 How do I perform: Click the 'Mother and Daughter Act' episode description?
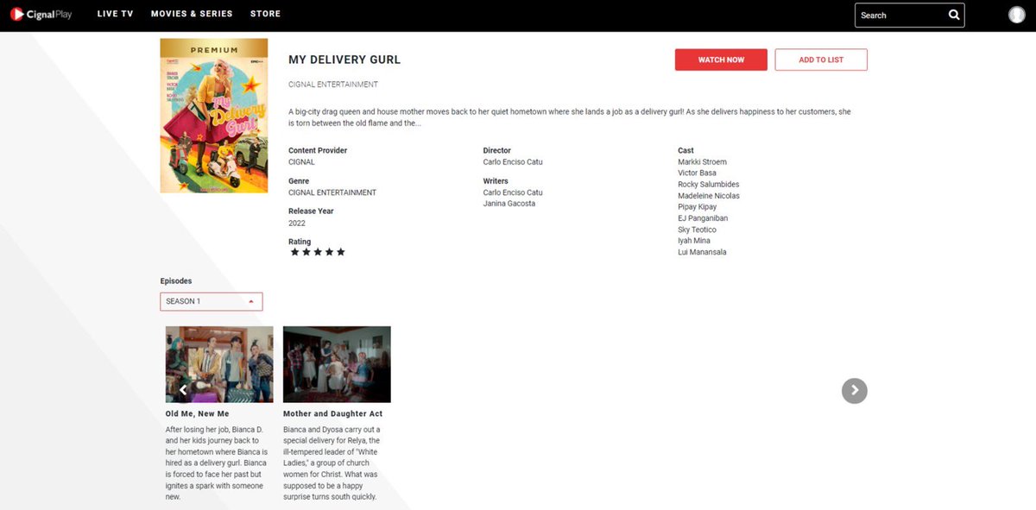(332, 463)
